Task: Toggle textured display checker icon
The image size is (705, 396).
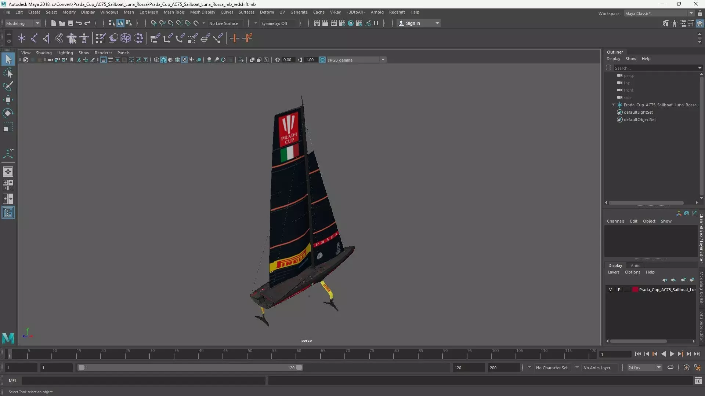Action: coord(184,60)
